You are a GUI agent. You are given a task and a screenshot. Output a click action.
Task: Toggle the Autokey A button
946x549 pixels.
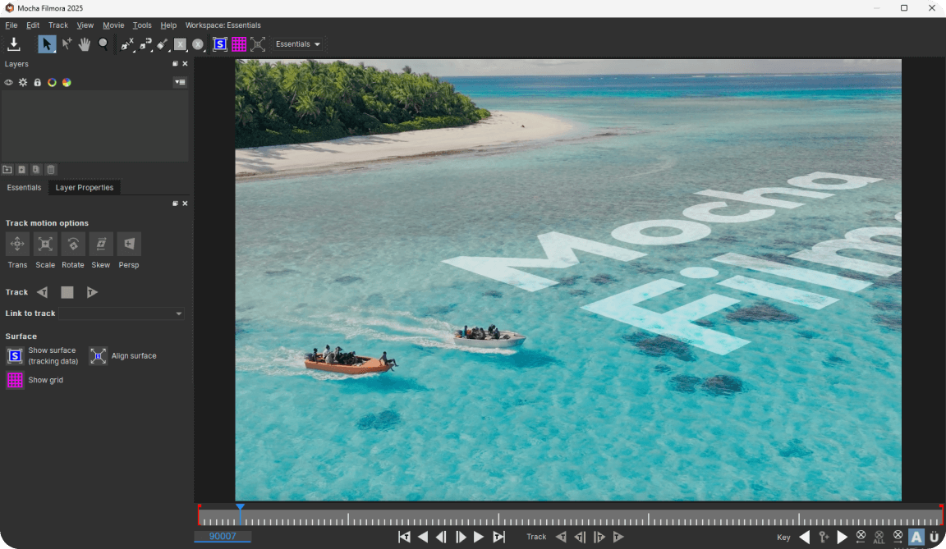(916, 537)
